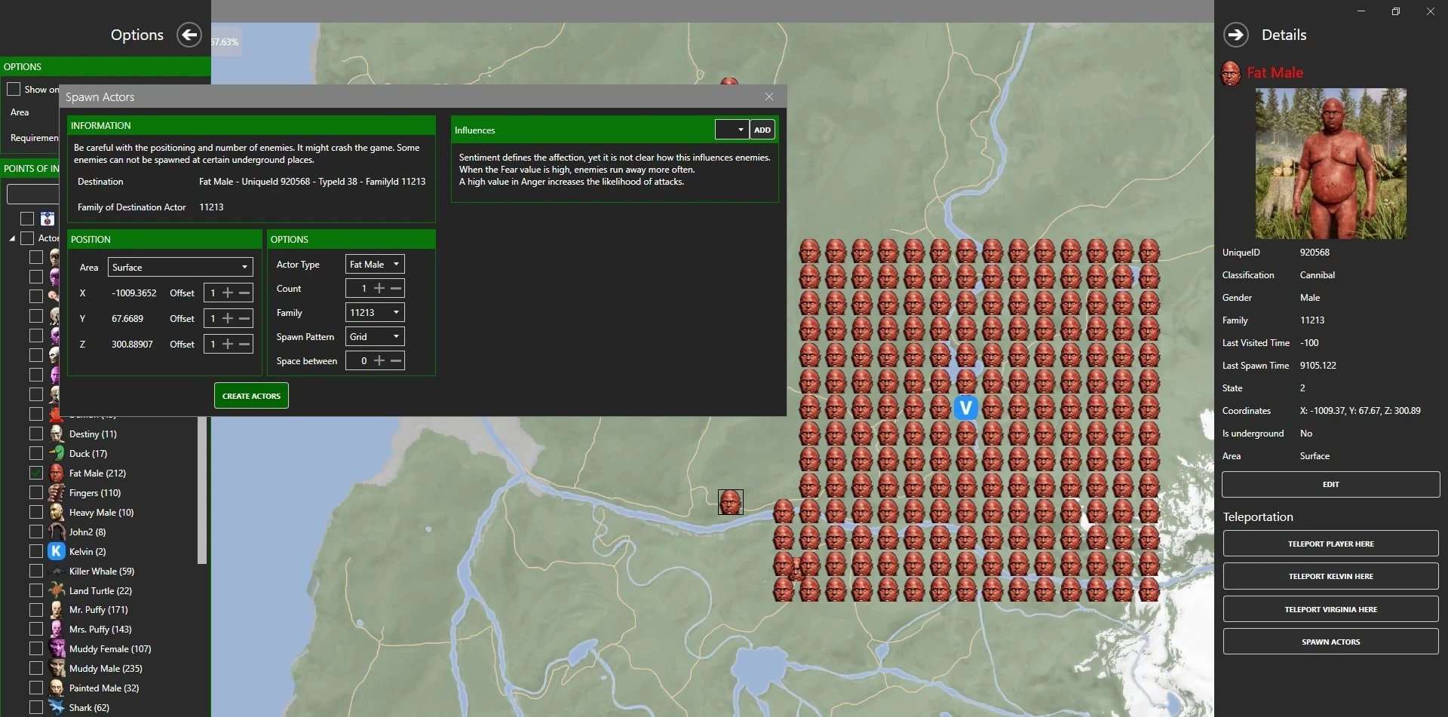Screen dimensions: 1448x717
Task: Open the Actor Type dropdown
Action: 375,264
